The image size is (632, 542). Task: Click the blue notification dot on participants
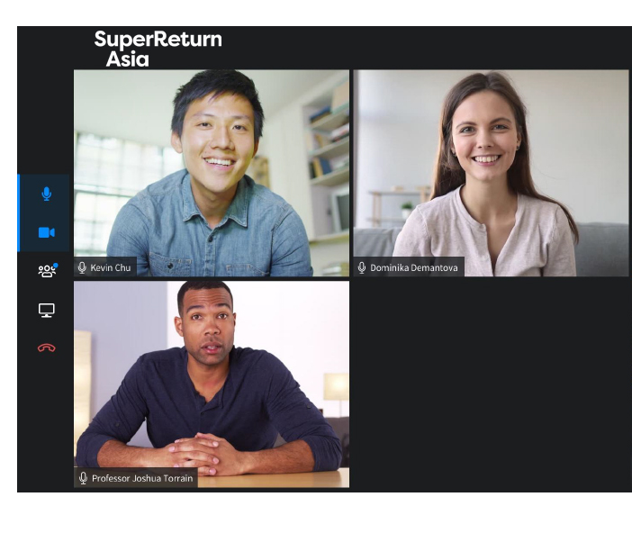click(56, 266)
